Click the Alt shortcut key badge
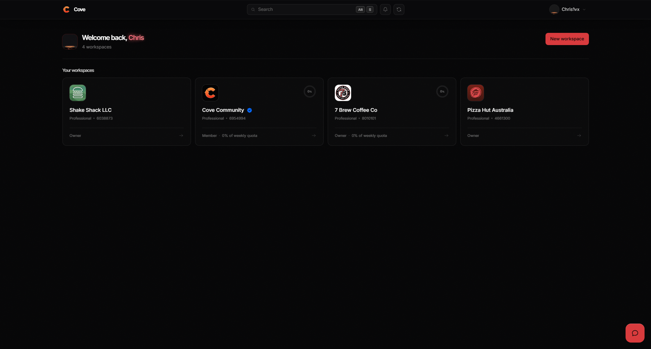 click(x=360, y=9)
